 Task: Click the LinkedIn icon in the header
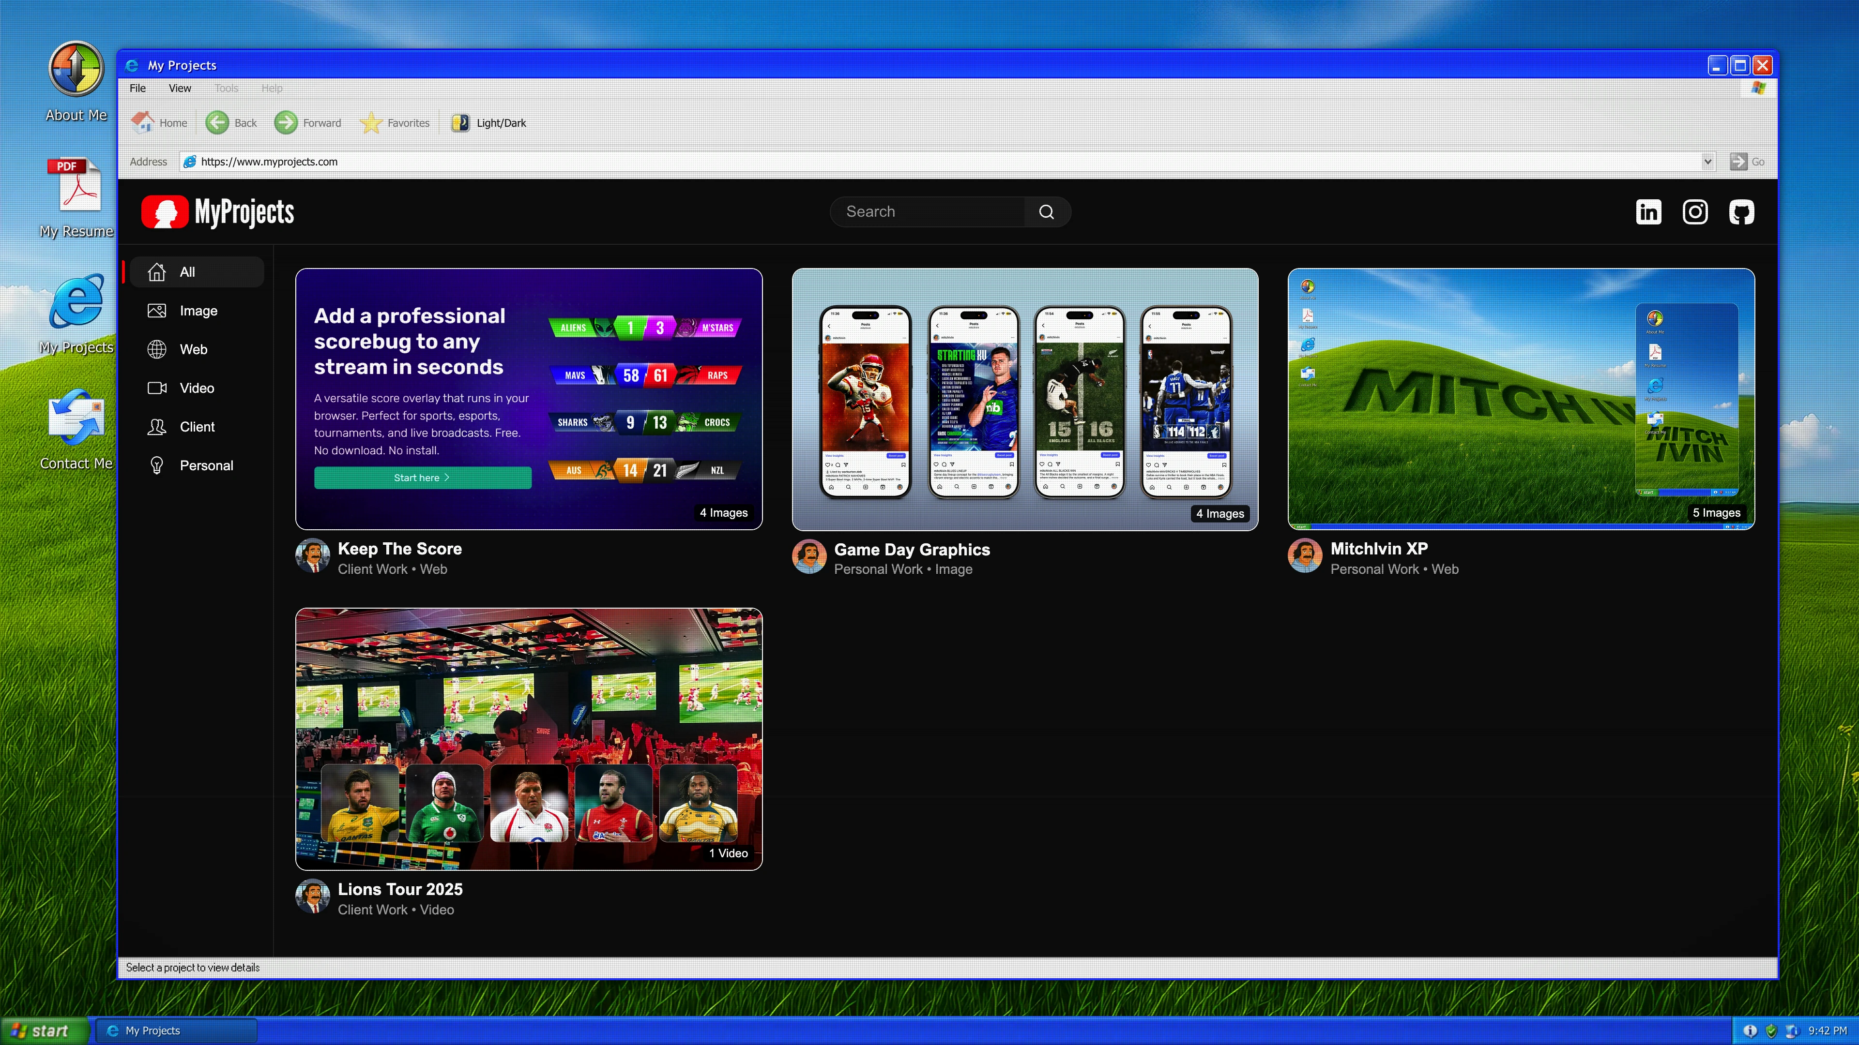pos(1648,211)
